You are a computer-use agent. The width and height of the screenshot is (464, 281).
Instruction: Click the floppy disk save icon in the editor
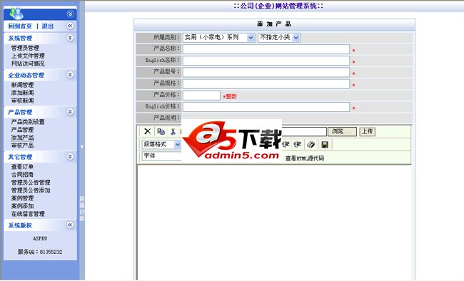click(325, 145)
